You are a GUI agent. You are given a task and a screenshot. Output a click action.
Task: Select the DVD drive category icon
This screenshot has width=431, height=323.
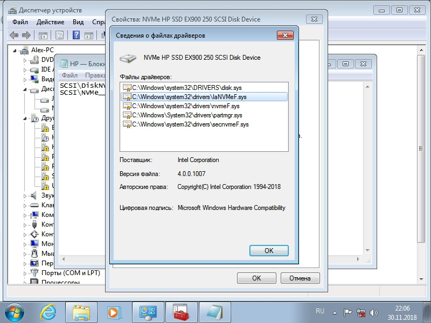[x=34, y=60]
